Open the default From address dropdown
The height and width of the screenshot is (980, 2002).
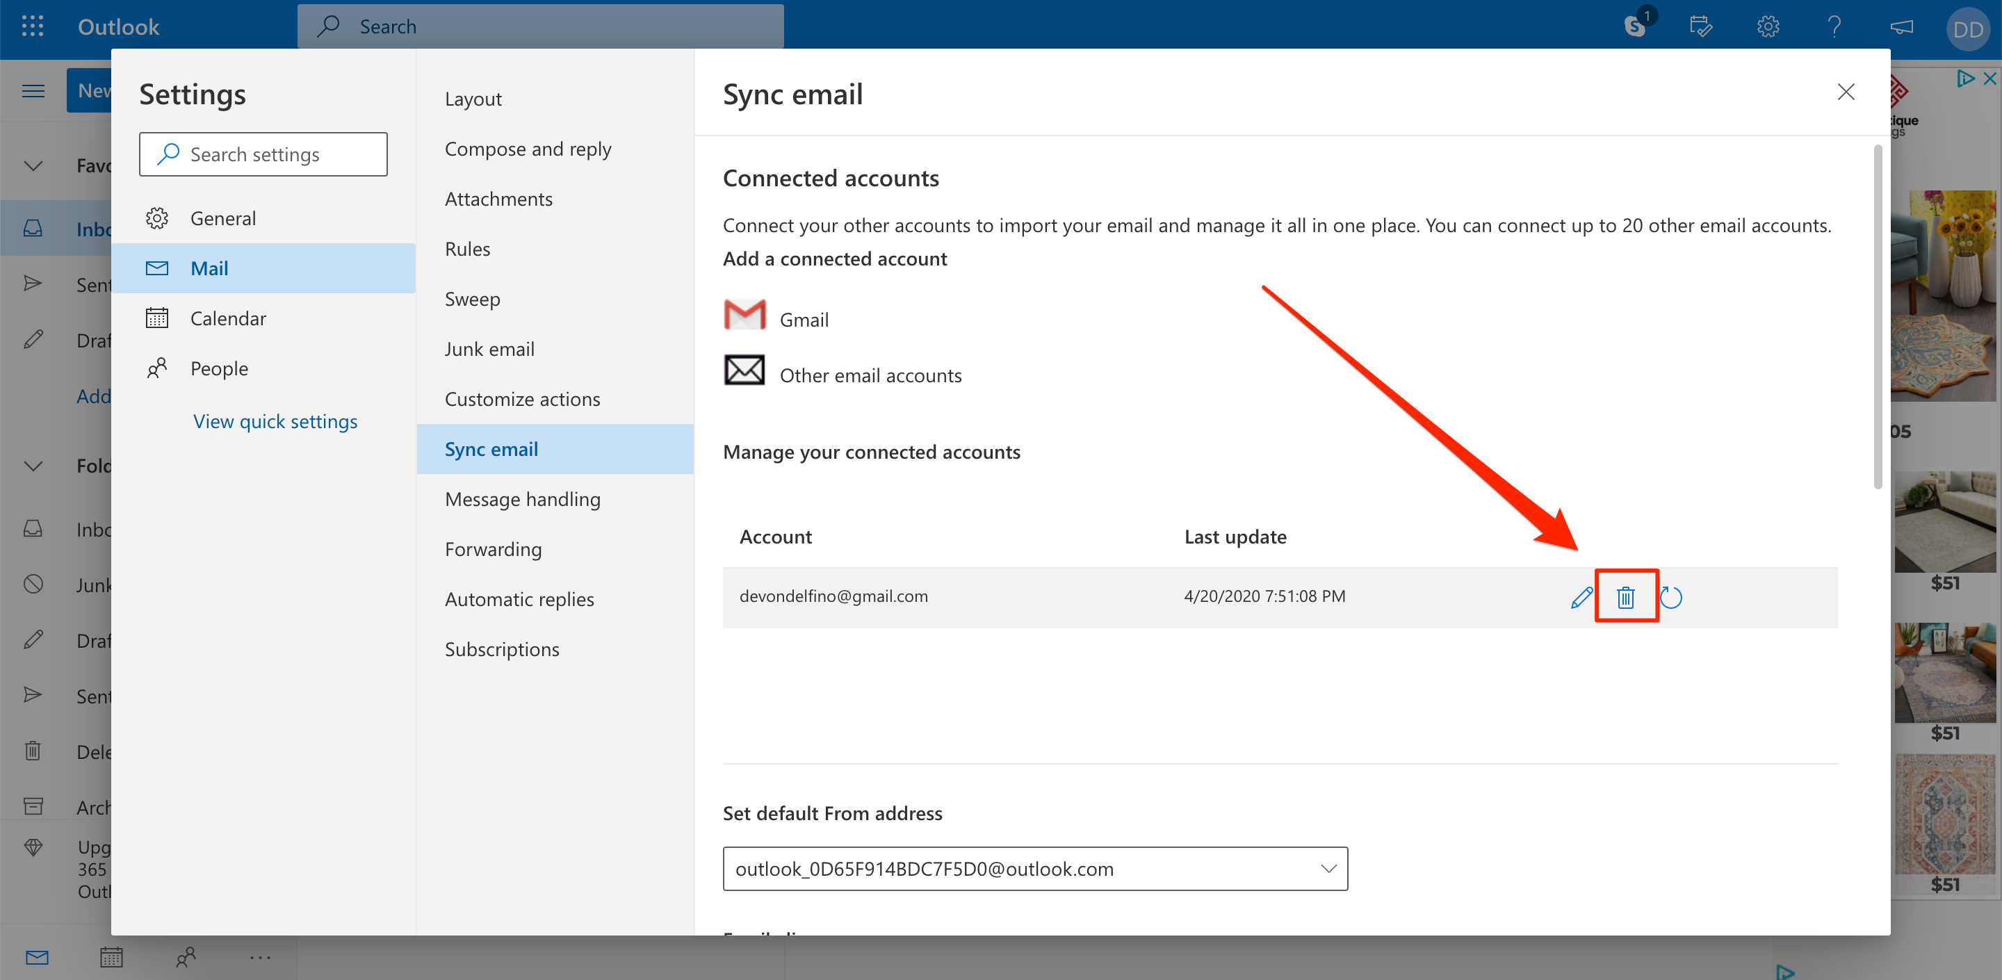pos(1034,868)
